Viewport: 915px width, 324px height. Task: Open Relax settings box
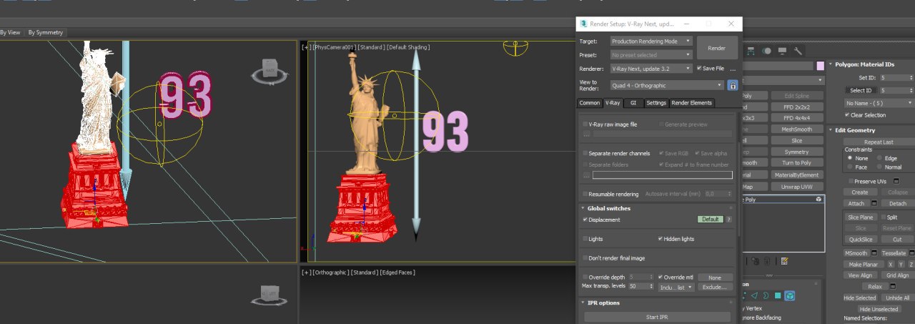tap(894, 286)
